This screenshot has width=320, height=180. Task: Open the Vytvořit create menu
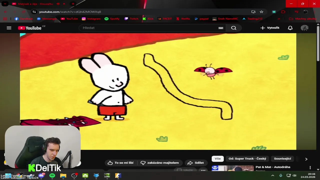[270, 28]
